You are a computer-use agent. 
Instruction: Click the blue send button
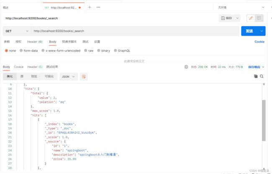point(249,31)
